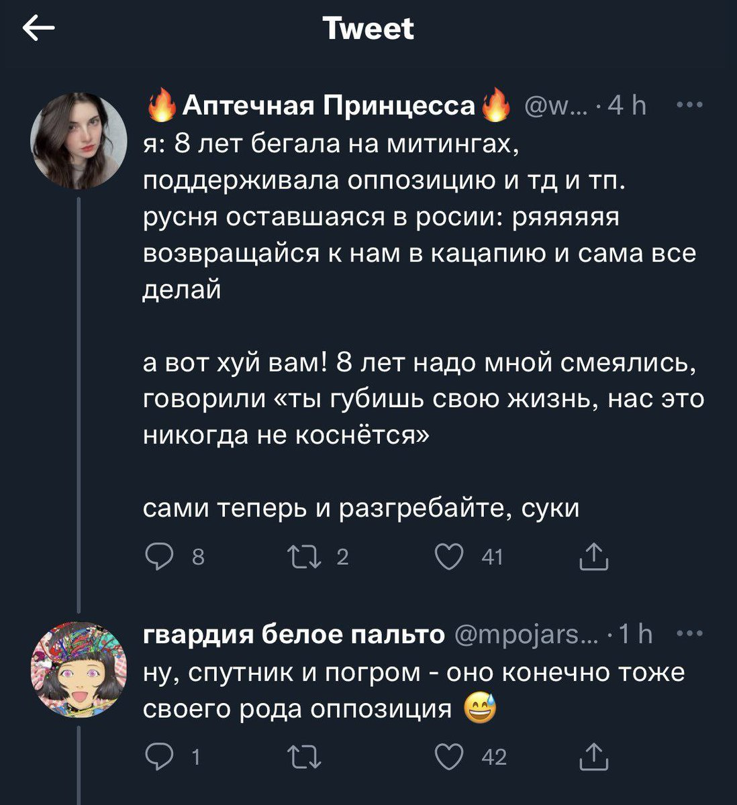Click the display name Аптечная Принцесса
The image size is (737, 805).
click(329, 106)
